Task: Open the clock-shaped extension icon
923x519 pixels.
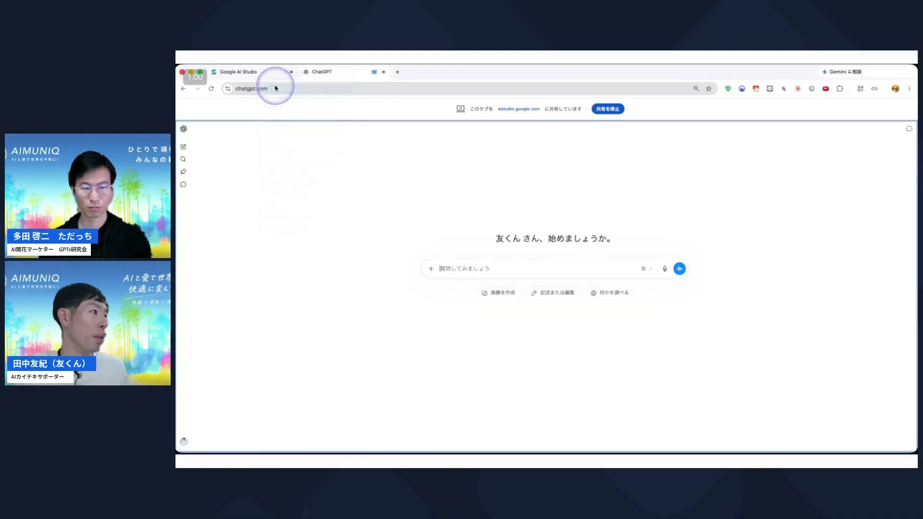Action: [811, 88]
